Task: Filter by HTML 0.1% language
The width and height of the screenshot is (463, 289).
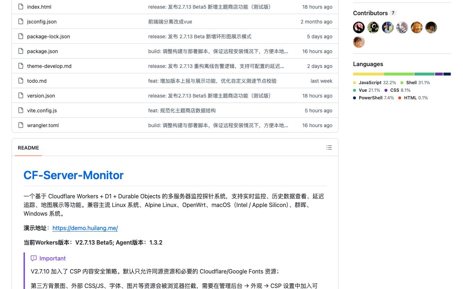Action: tap(413, 98)
